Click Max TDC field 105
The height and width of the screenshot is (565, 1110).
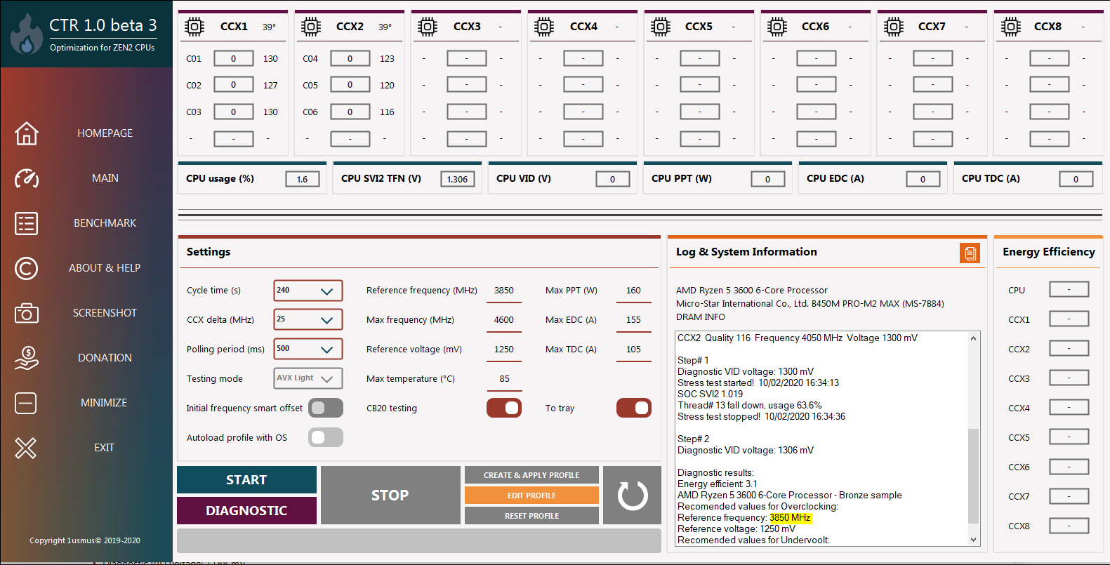pos(634,350)
